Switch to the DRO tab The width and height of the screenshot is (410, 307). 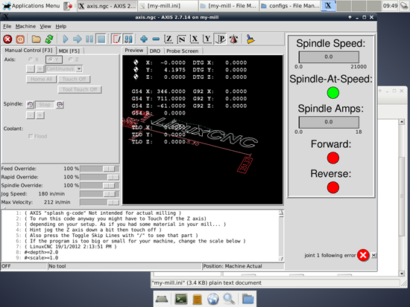pos(155,51)
